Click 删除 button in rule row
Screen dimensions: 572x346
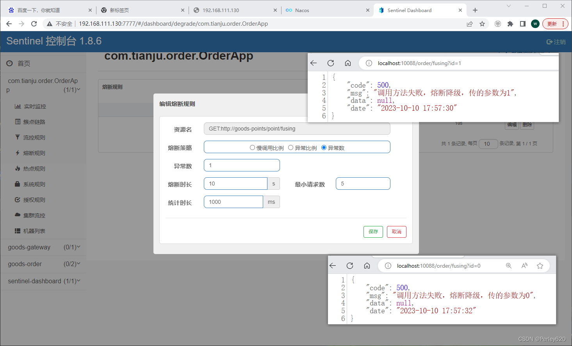[x=527, y=125]
